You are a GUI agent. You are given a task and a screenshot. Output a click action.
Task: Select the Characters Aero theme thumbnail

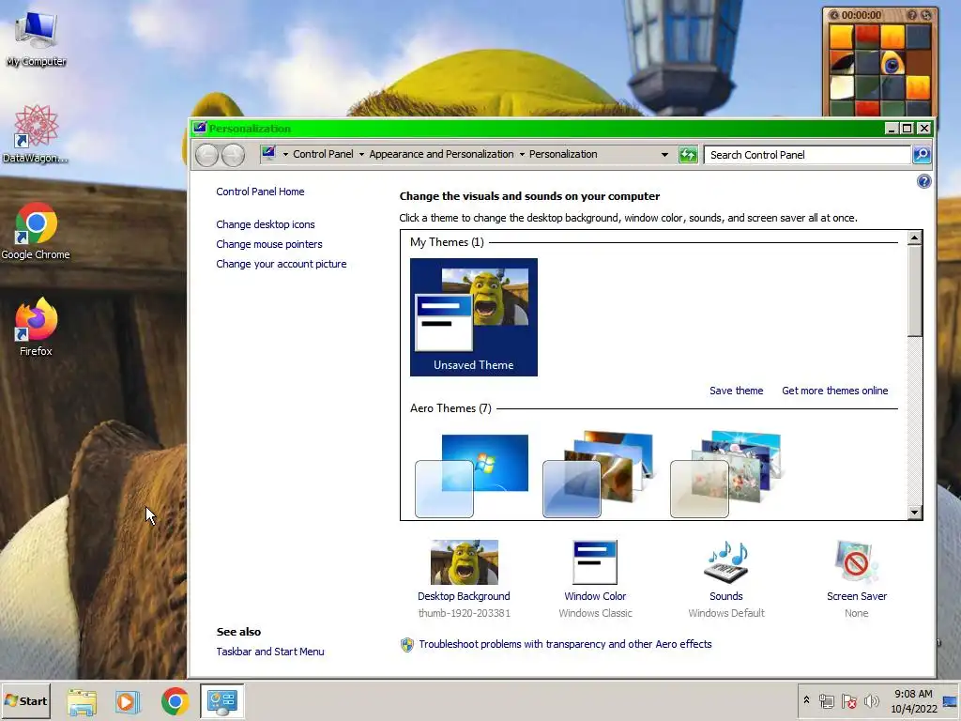[726, 474]
